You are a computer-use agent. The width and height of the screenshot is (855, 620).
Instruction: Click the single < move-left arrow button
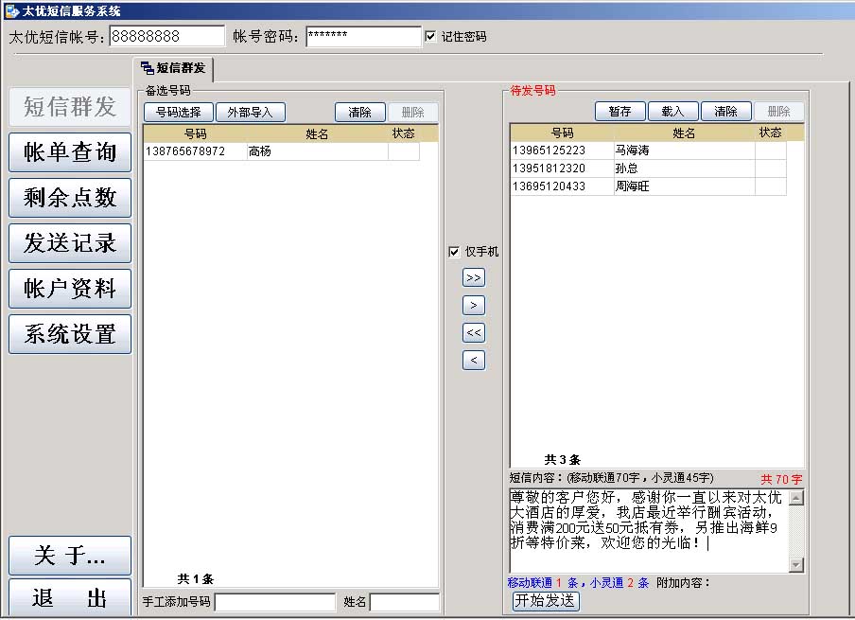coord(473,361)
